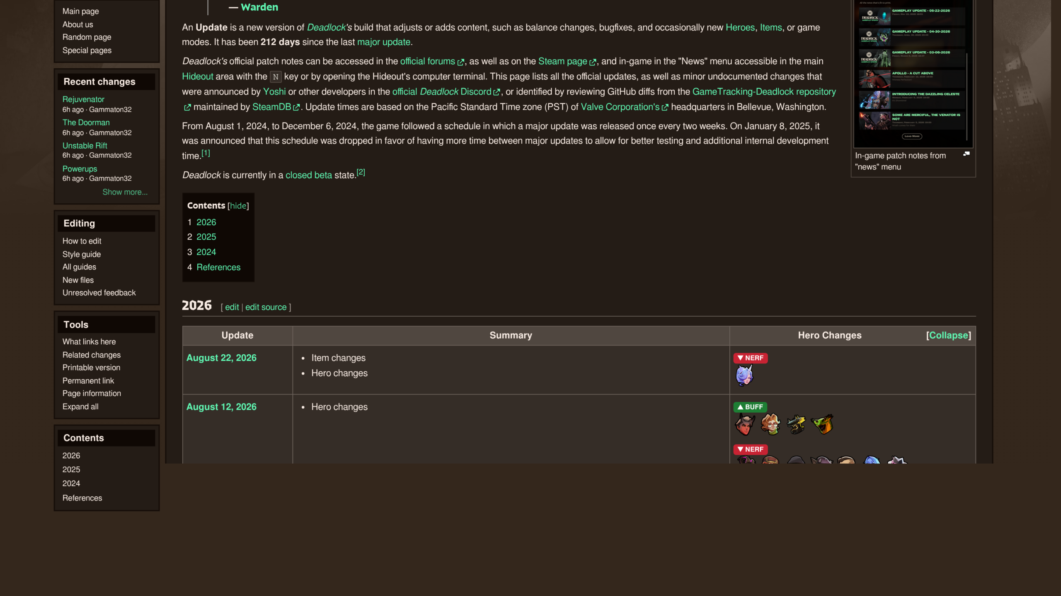The width and height of the screenshot is (1061, 596).
Task: Open the August 12, 2026 update
Action: click(x=221, y=407)
